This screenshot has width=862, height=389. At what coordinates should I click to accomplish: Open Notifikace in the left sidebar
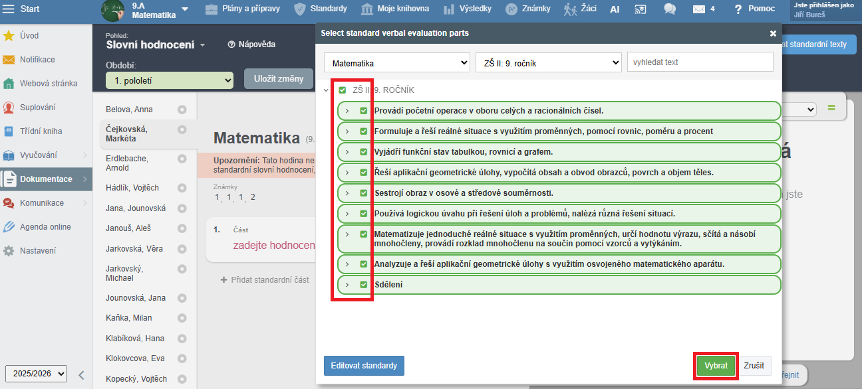tap(37, 60)
